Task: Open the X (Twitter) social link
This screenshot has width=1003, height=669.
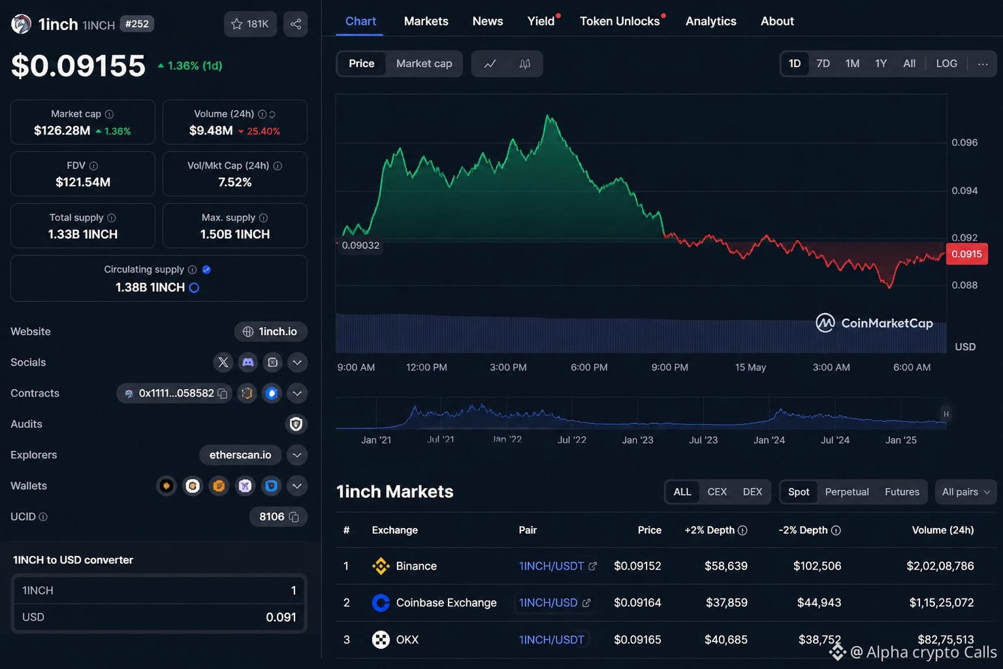Action: tap(223, 363)
